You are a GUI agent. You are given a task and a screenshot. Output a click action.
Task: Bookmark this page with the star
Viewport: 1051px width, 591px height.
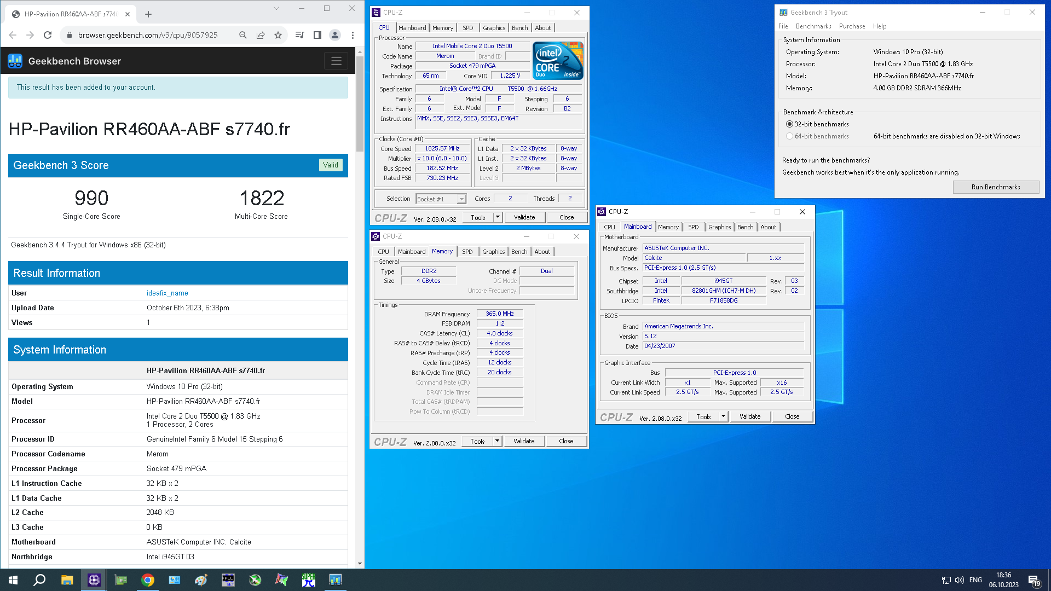(x=278, y=35)
